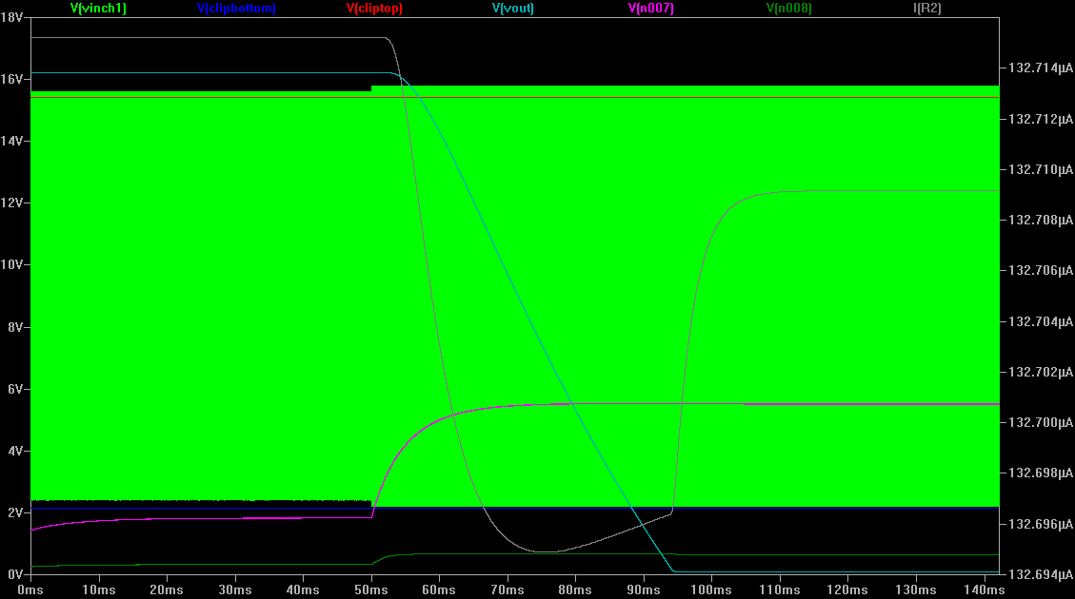Click the 100ms time axis label
Viewport: 1075px width, 599px height.
click(711, 589)
